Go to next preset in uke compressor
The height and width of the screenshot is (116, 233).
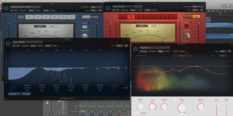(x=117, y=10)
